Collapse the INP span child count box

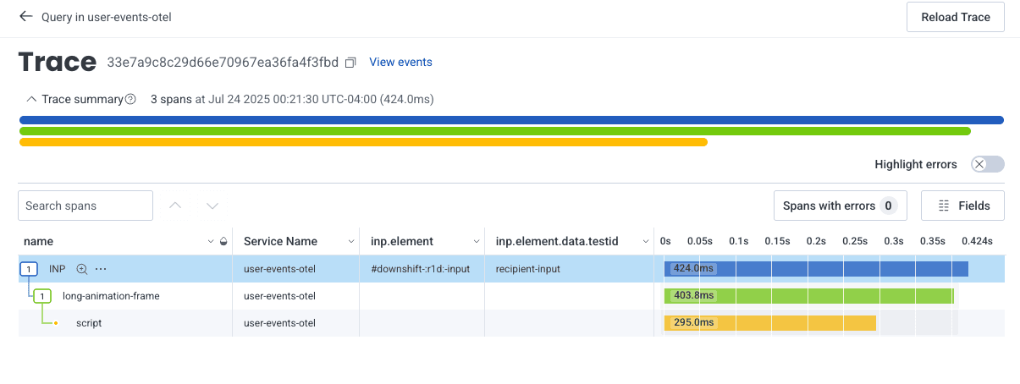click(29, 269)
